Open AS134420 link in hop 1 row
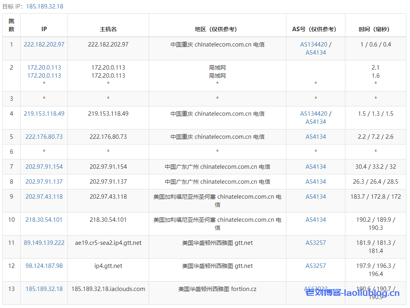The image size is (410, 308). tap(313, 45)
